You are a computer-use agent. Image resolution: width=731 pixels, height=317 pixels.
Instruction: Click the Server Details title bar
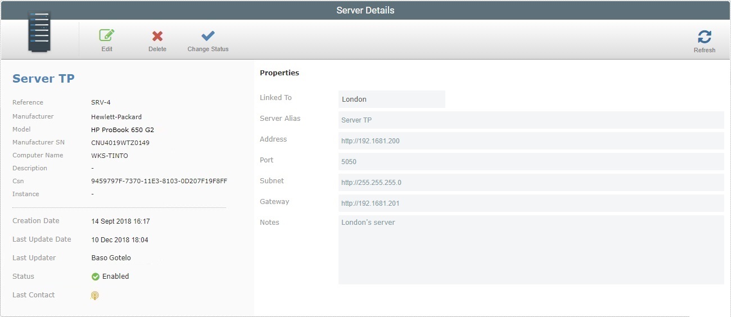point(365,10)
